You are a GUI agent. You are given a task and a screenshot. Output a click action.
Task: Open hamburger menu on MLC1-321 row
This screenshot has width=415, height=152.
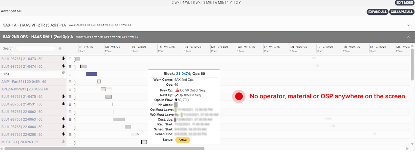click(x=70, y=142)
